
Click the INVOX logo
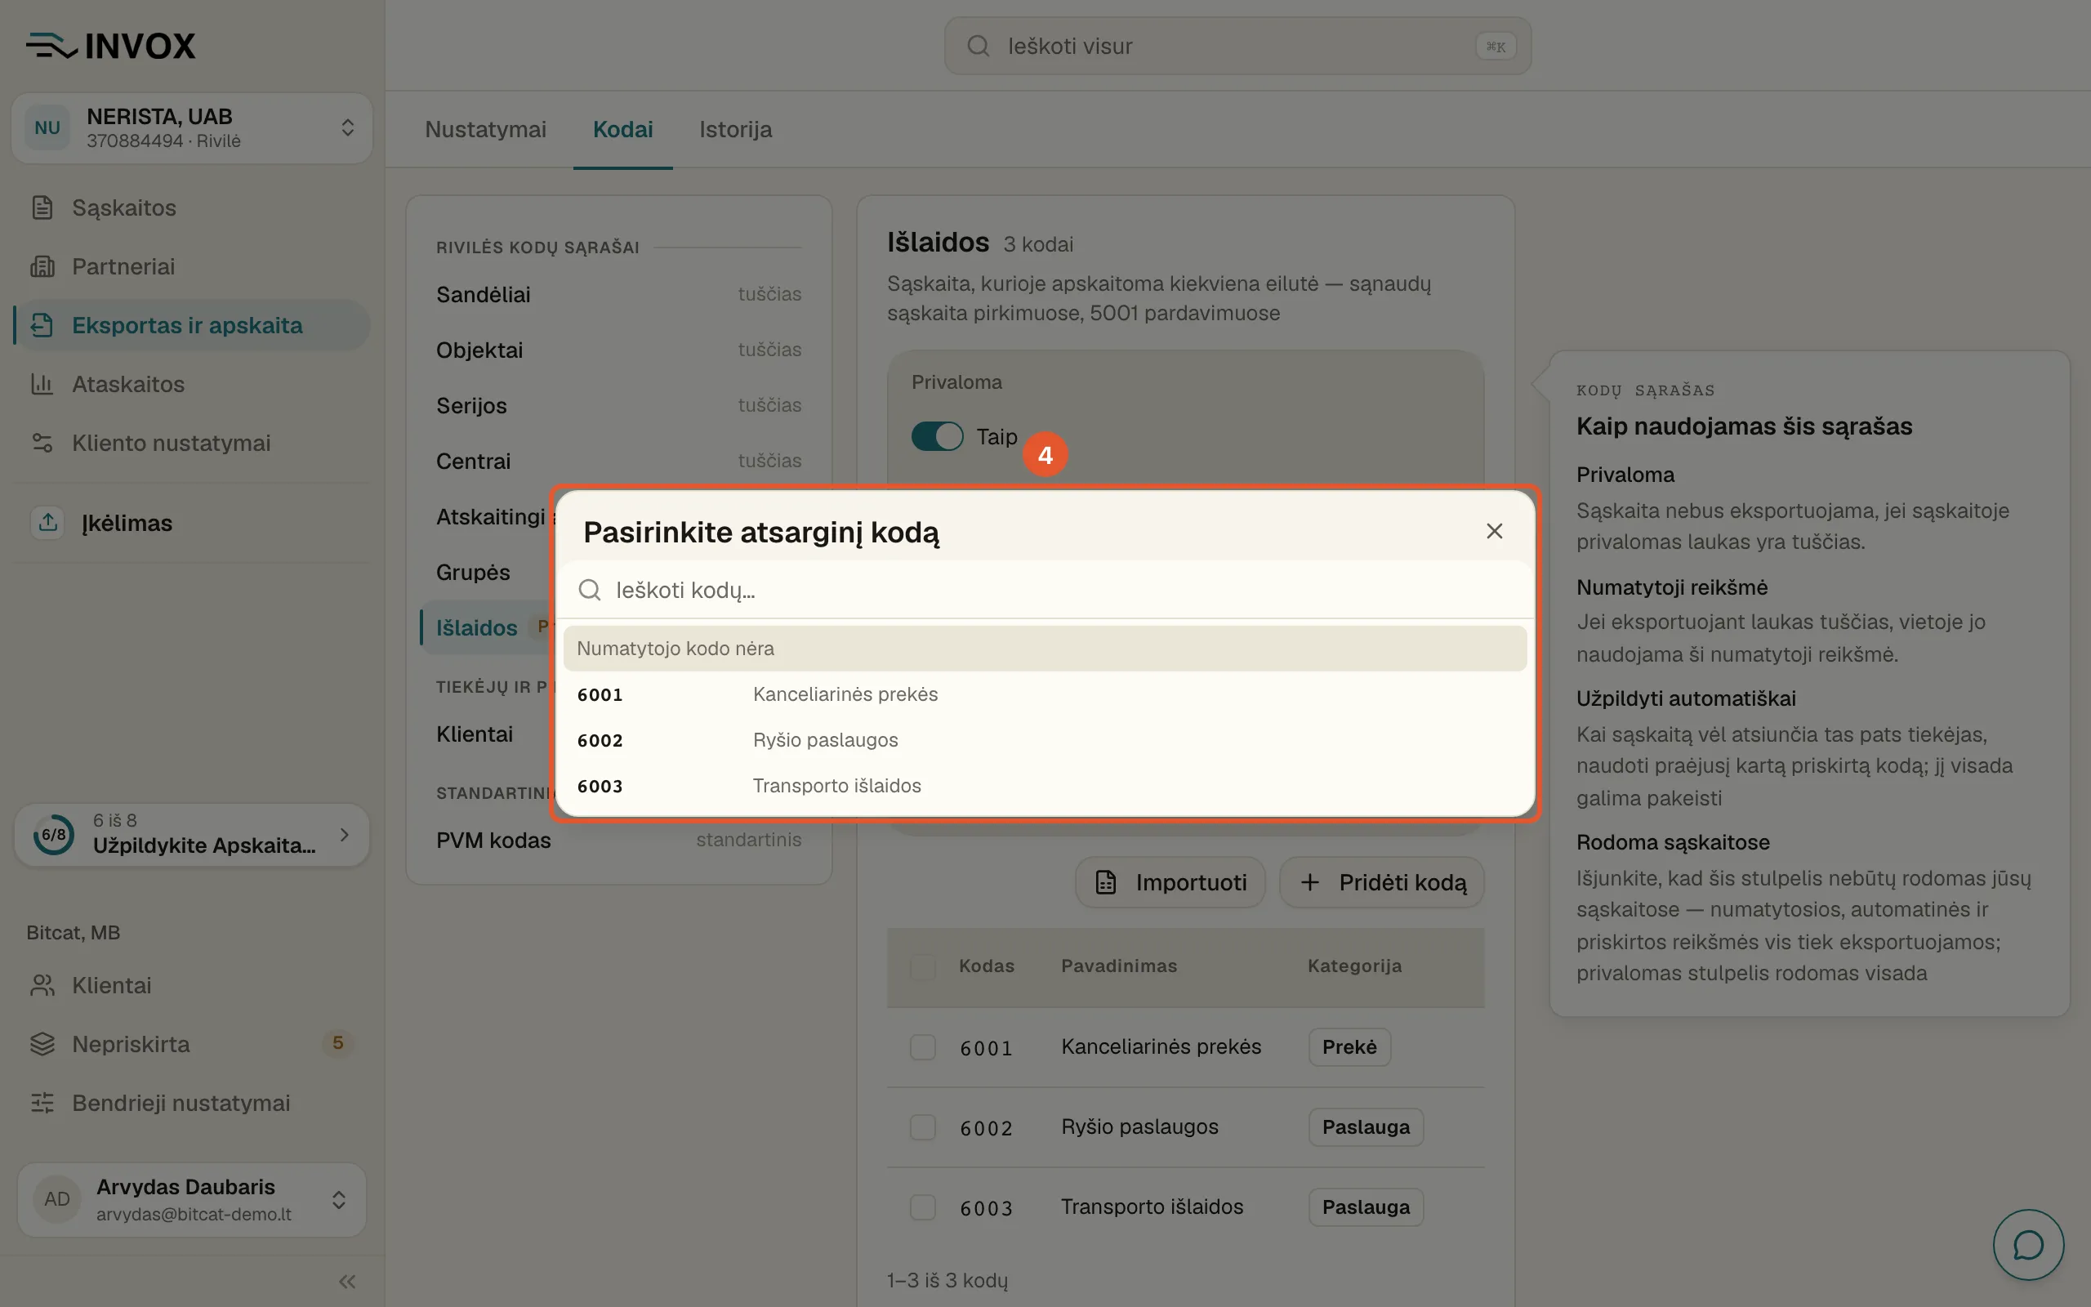click(x=110, y=46)
